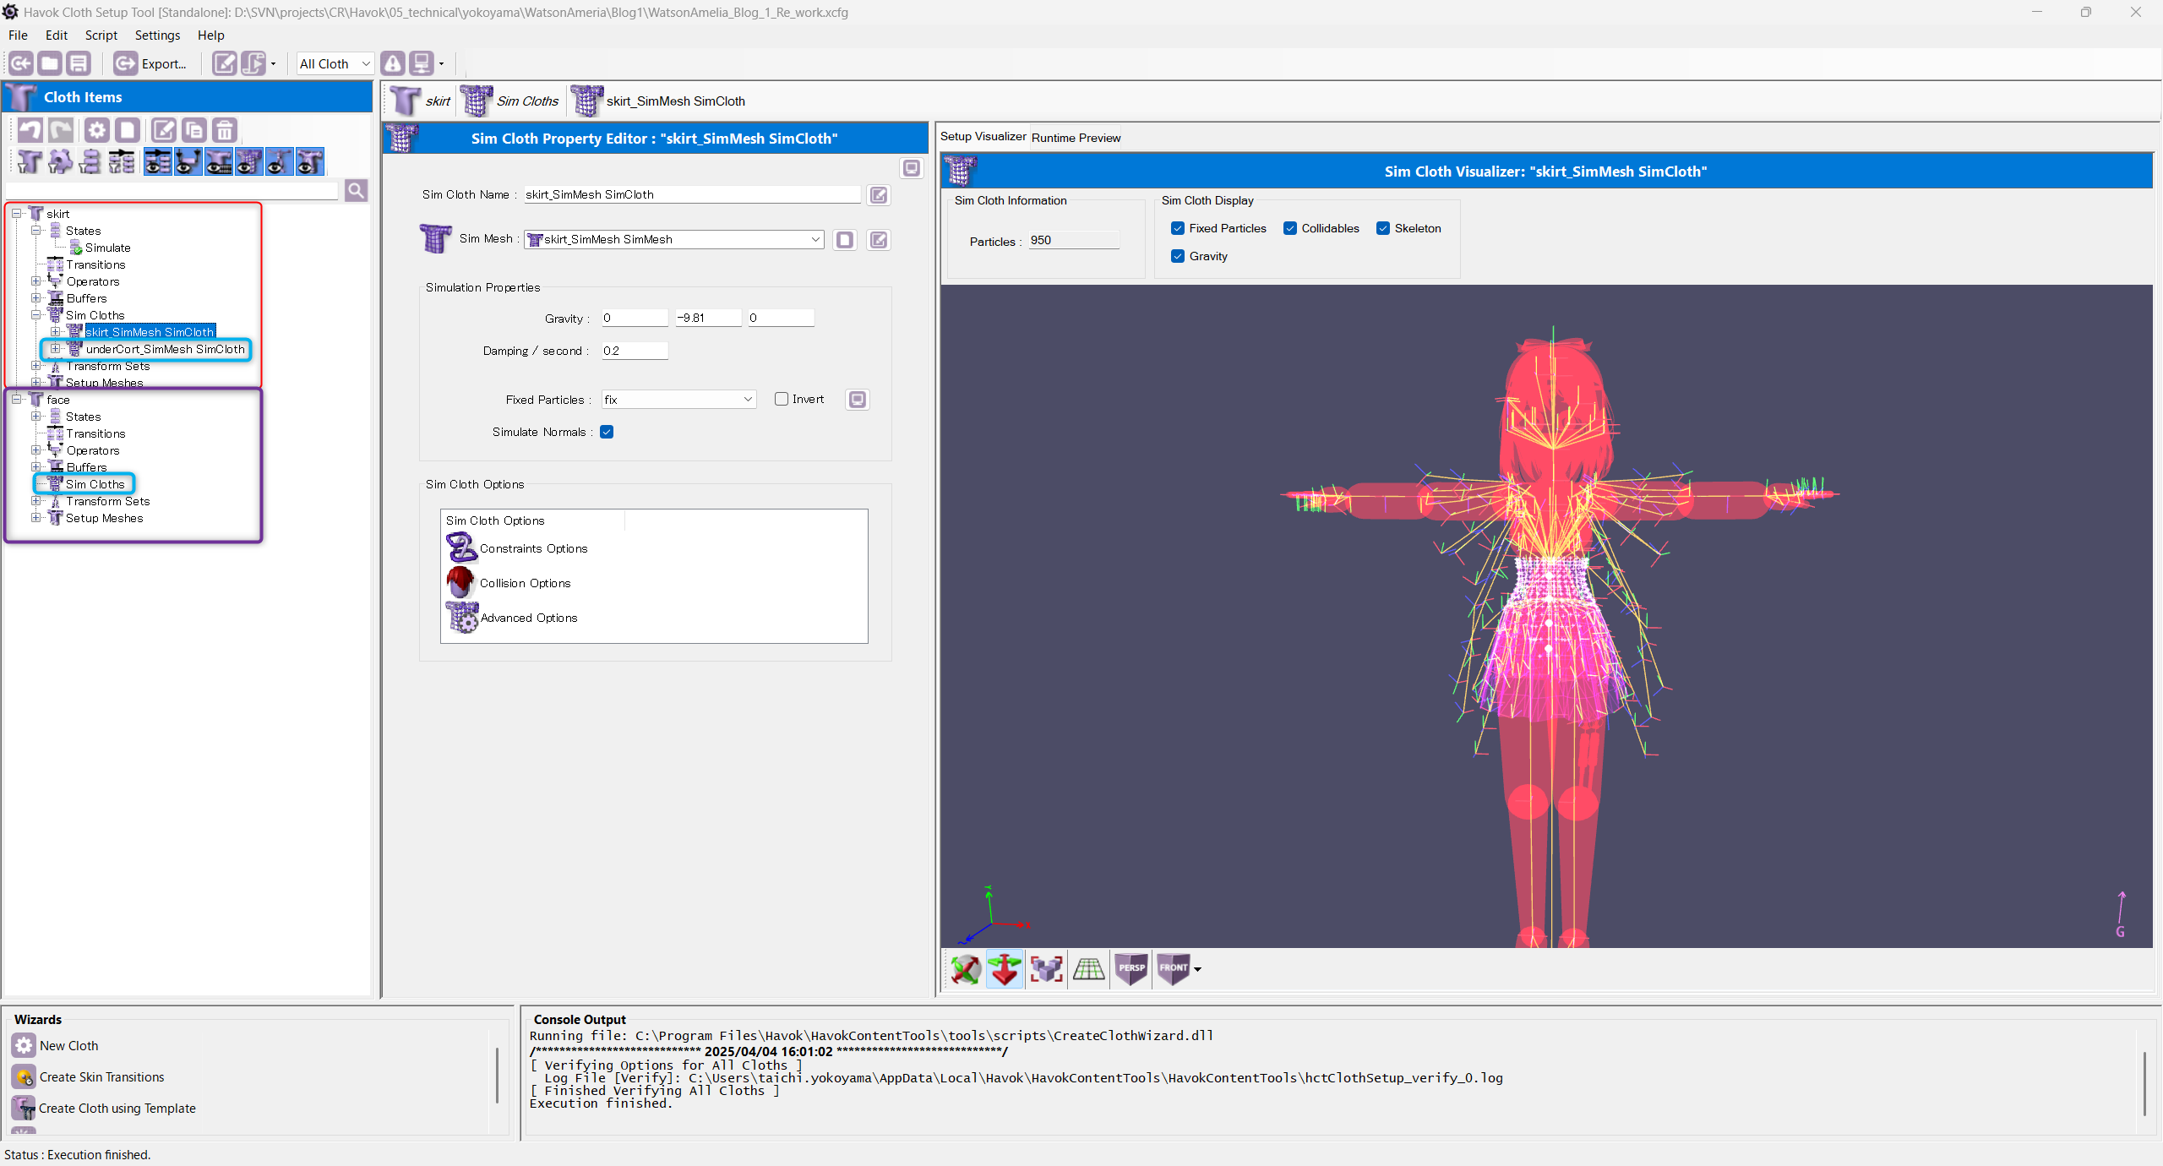
Task: Click the rotate camera sphere icon in visualizer
Action: [x=965, y=969]
